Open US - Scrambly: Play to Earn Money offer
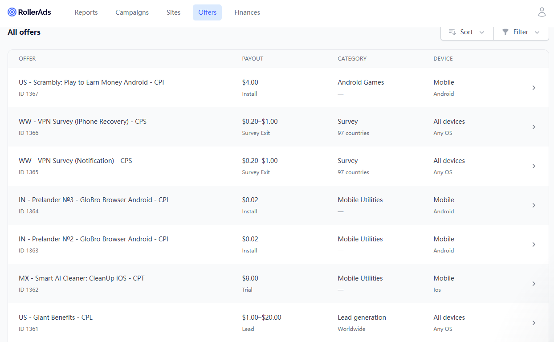This screenshot has width=554, height=342. pyautogui.click(x=91, y=82)
